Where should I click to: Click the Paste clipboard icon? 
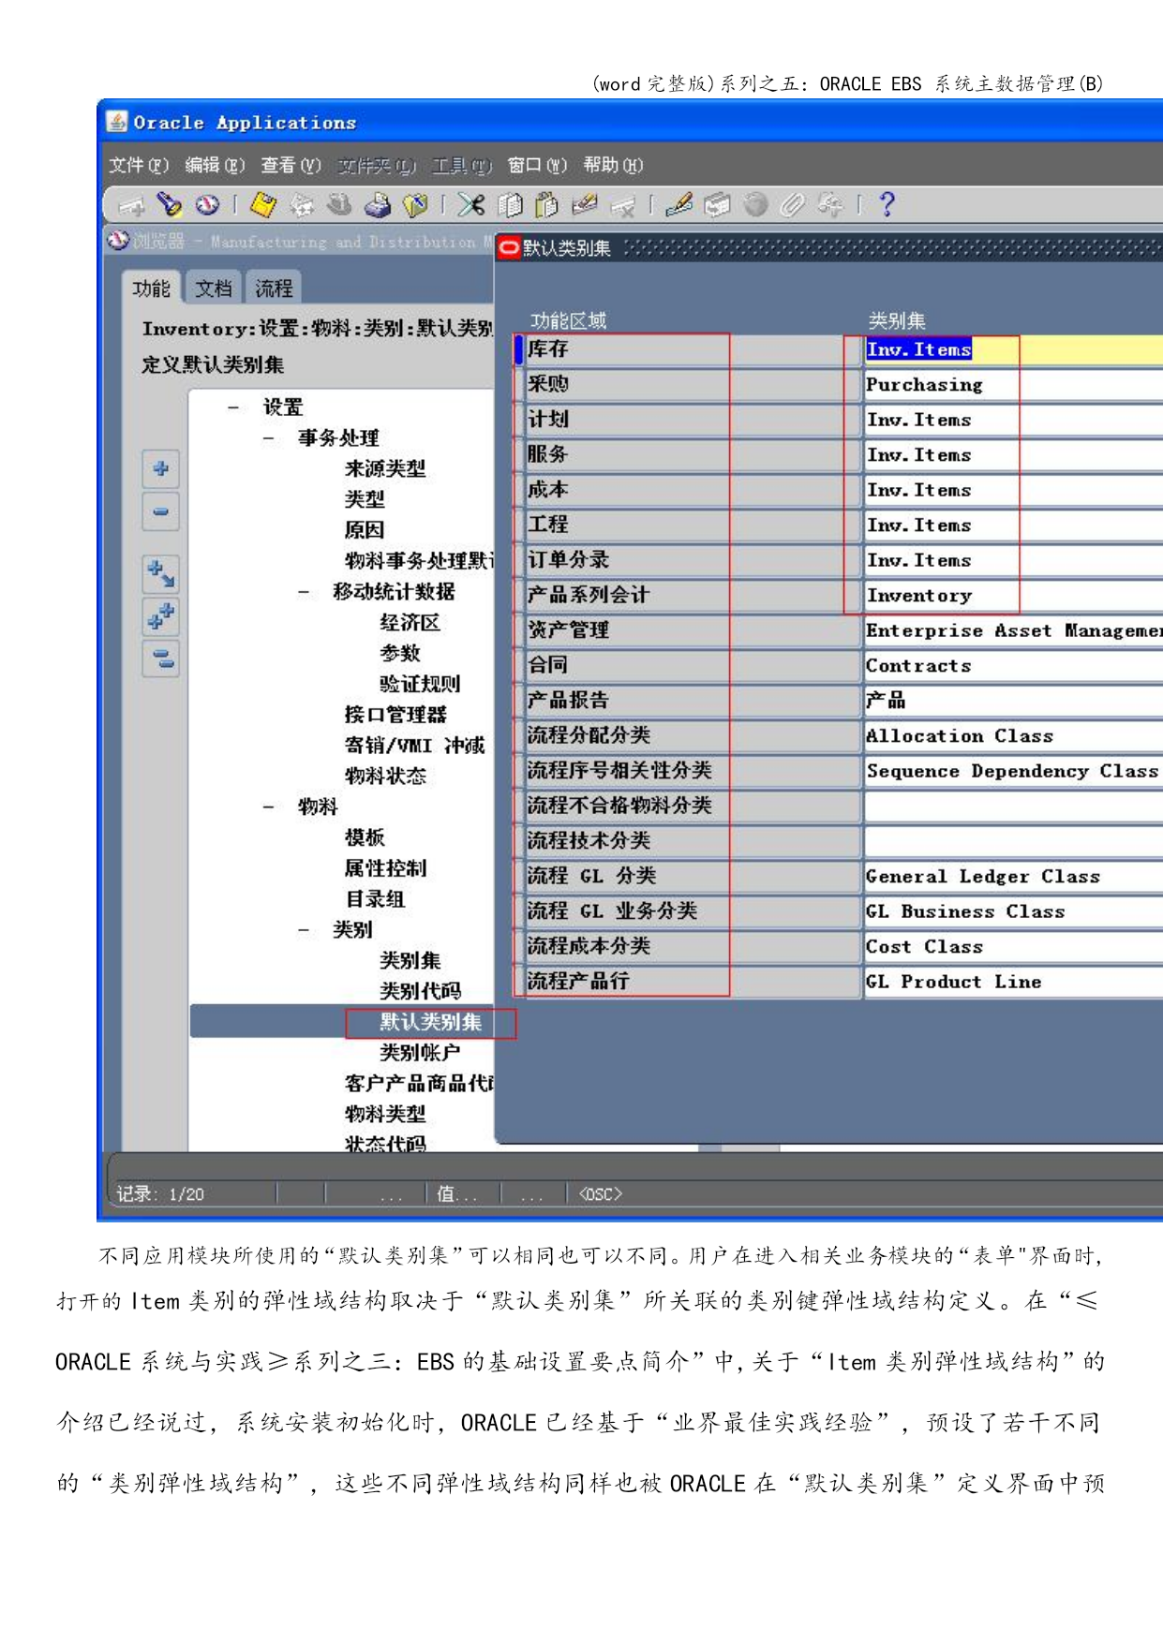point(546,204)
